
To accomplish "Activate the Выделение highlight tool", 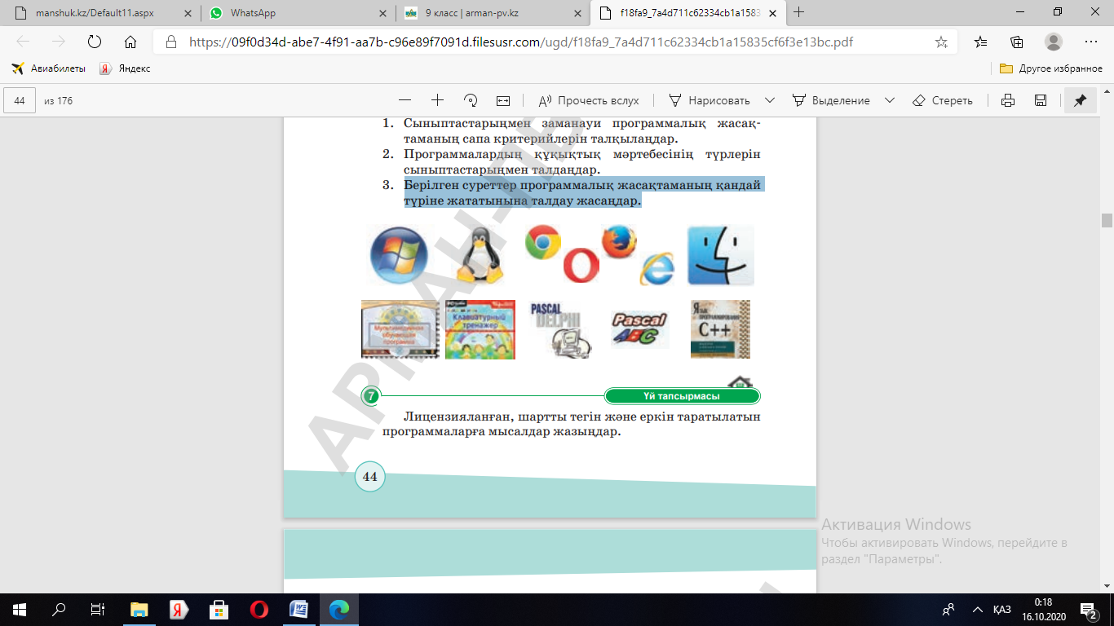I will (x=832, y=100).
